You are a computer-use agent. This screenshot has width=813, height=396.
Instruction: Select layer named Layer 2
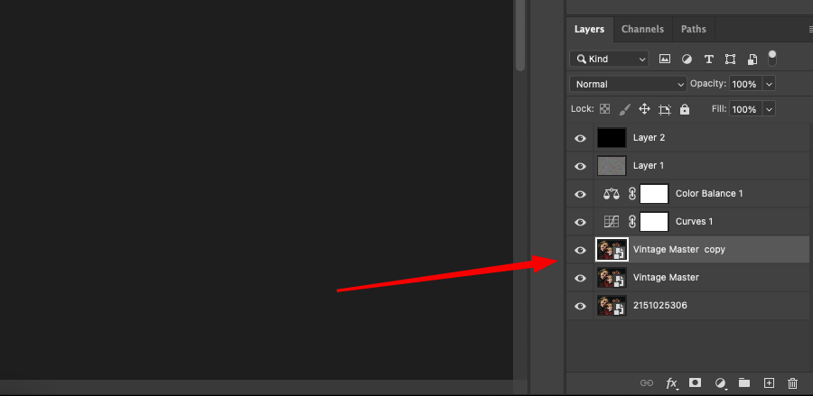tap(649, 138)
